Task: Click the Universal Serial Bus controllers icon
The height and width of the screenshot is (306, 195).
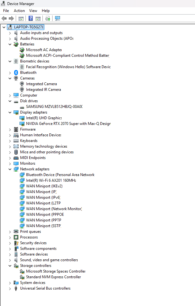Action: coord(16,288)
